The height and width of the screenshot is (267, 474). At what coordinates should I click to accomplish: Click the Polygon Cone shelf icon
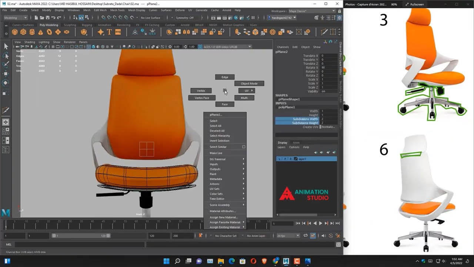pos(40,32)
